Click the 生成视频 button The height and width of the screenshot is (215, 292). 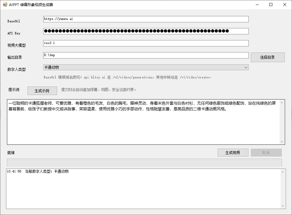coord(233,153)
